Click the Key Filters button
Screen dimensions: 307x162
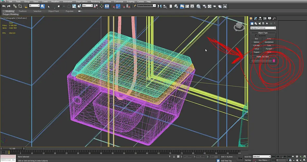[263, 160]
